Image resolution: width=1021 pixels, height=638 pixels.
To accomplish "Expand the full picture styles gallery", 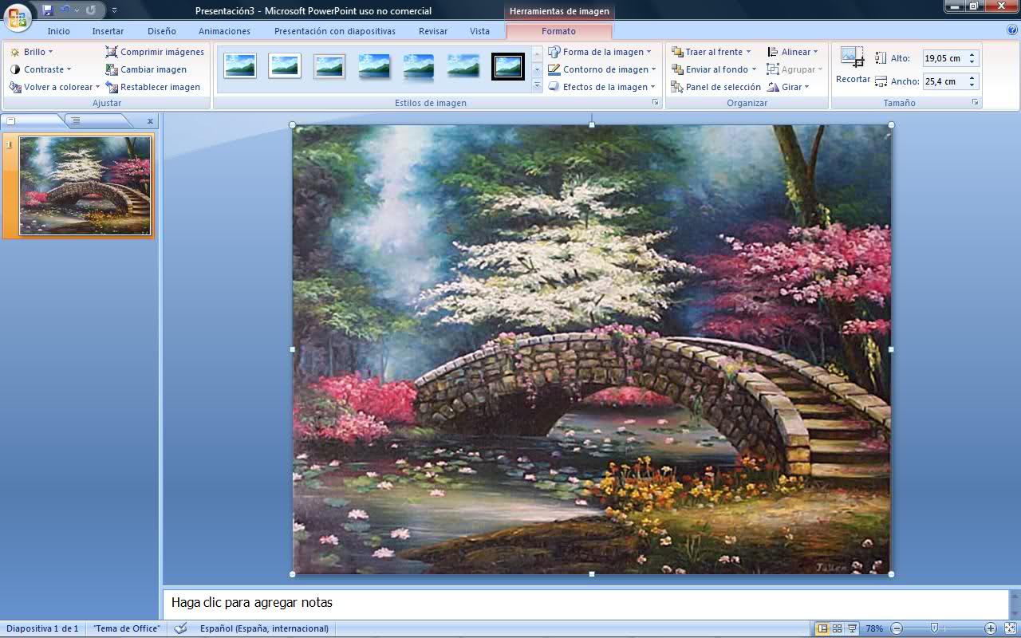I will [x=537, y=85].
